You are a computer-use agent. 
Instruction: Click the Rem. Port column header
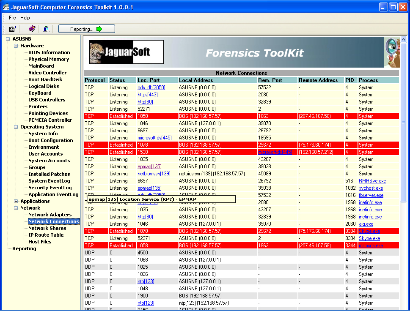[278, 80]
